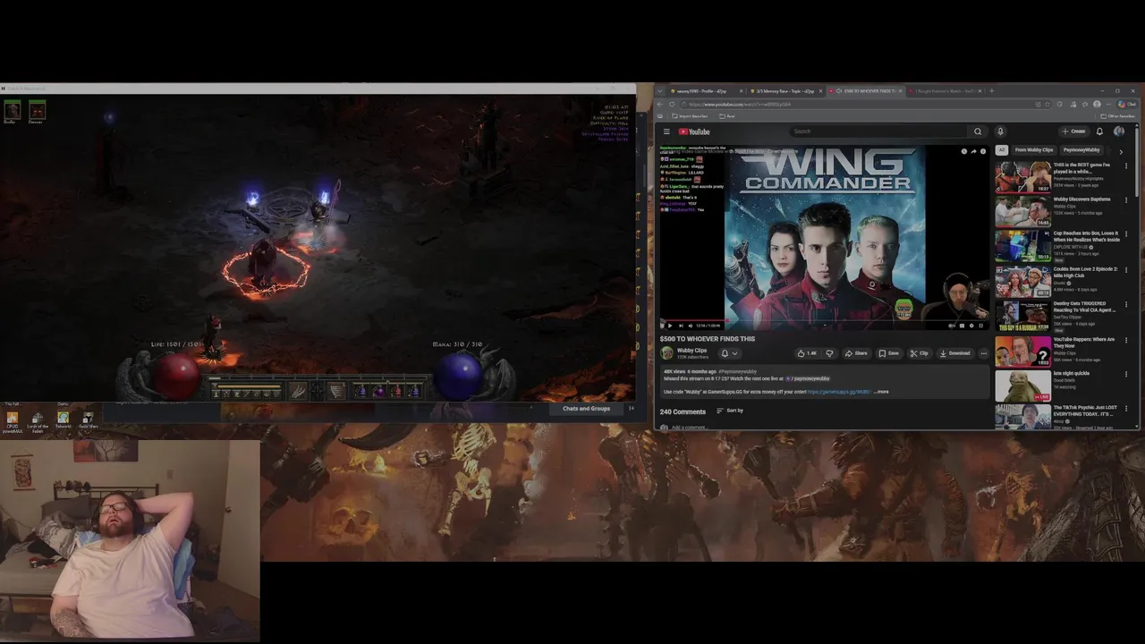This screenshot has width=1145, height=644.
Task: Open the CPUID desktop shortcut
Action: [13, 420]
